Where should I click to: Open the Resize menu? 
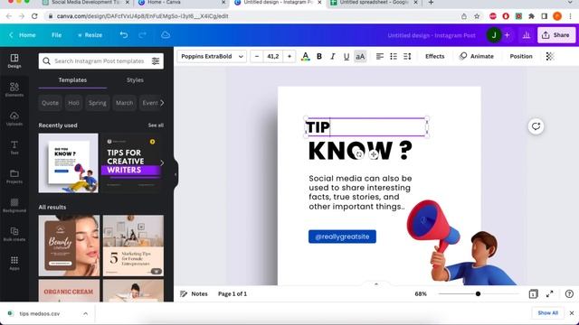90,35
